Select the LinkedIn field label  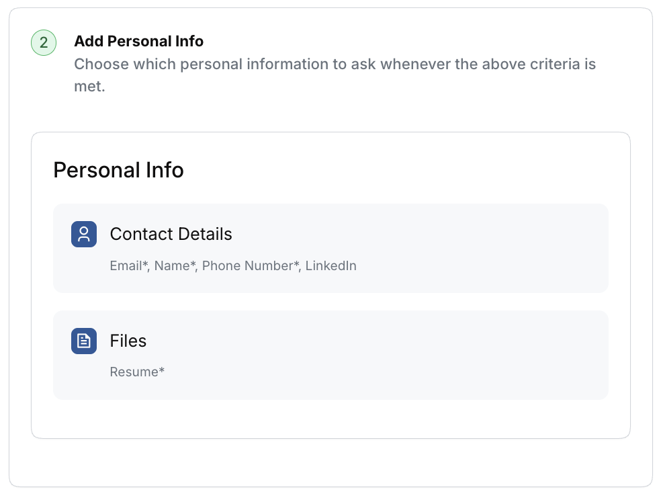pos(330,266)
